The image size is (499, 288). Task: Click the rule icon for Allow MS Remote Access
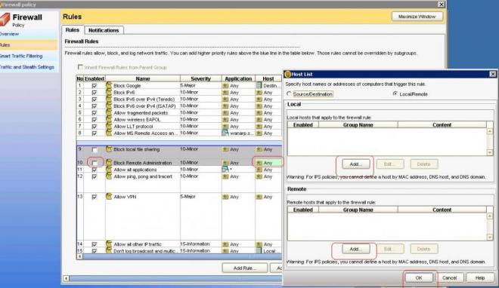pyautogui.click(x=109, y=133)
